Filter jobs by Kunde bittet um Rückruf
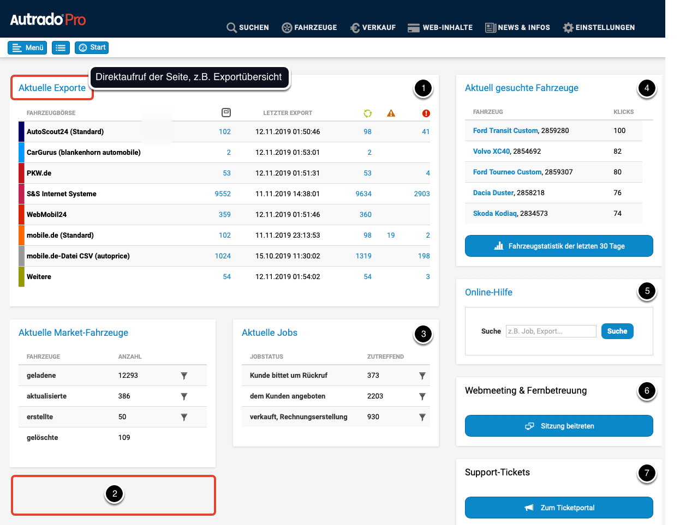680x525 pixels. click(422, 376)
